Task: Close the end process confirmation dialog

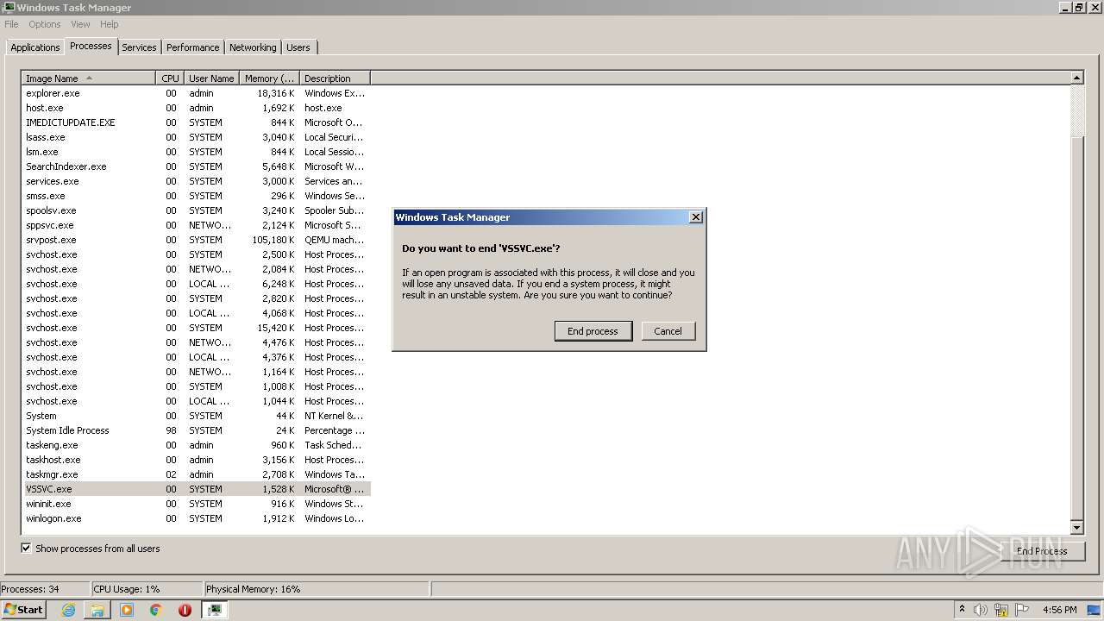Action: (x=696, y=217)
